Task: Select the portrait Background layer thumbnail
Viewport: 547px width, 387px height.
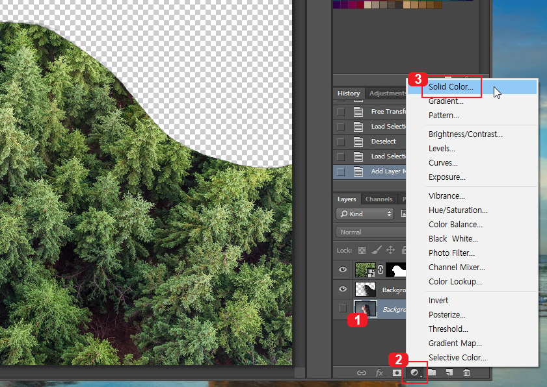Action: 366,308
